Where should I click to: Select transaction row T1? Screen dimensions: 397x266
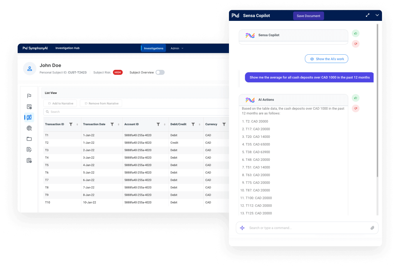pos(136,135)
